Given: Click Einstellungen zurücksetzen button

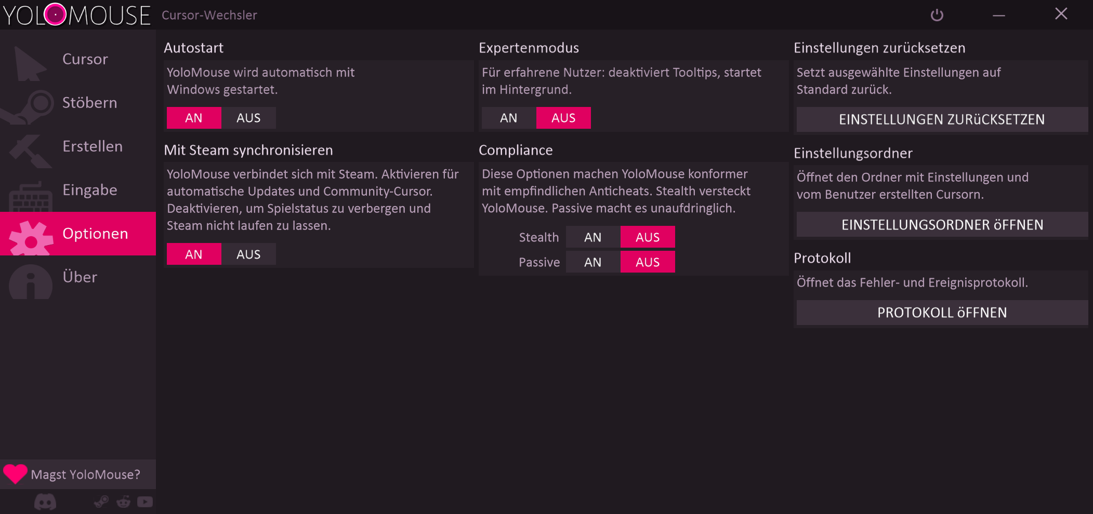Looking at the screenshot, I should click(x=941, y=119).
